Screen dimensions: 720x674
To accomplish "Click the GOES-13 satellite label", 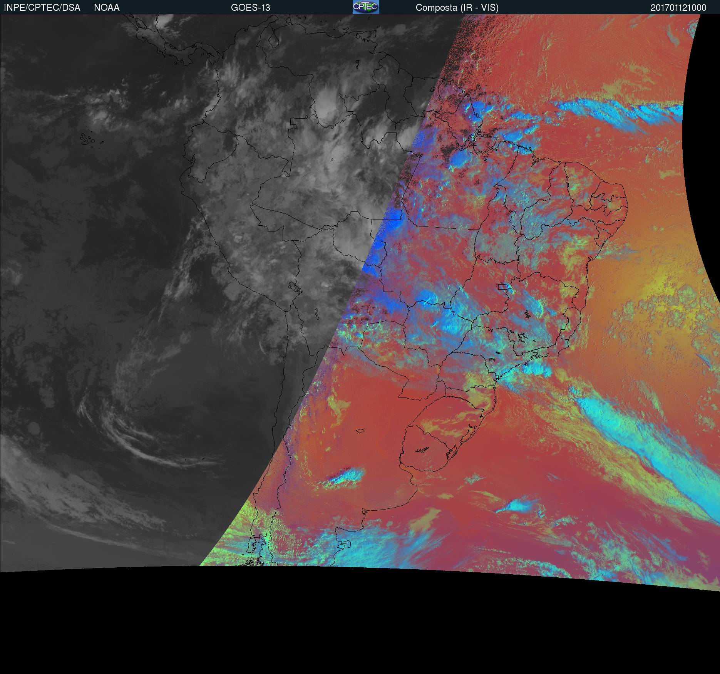I will pyautogui.click(x=251, y=8).
